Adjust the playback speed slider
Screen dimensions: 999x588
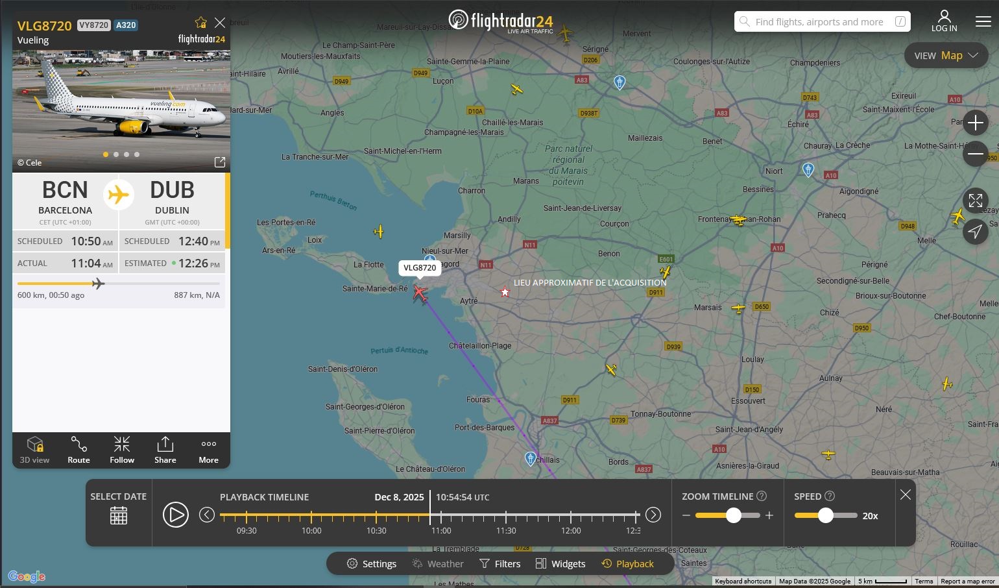coord(825,515)
